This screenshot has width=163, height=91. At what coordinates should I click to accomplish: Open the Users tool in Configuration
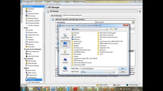click(x=30, y=11)
